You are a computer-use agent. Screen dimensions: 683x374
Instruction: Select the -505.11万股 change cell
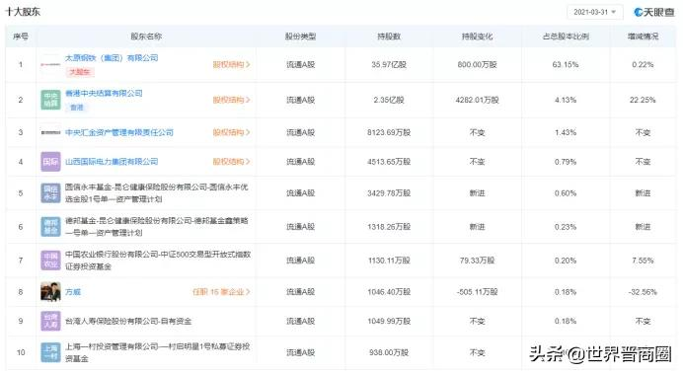click(x=478, y=292)
